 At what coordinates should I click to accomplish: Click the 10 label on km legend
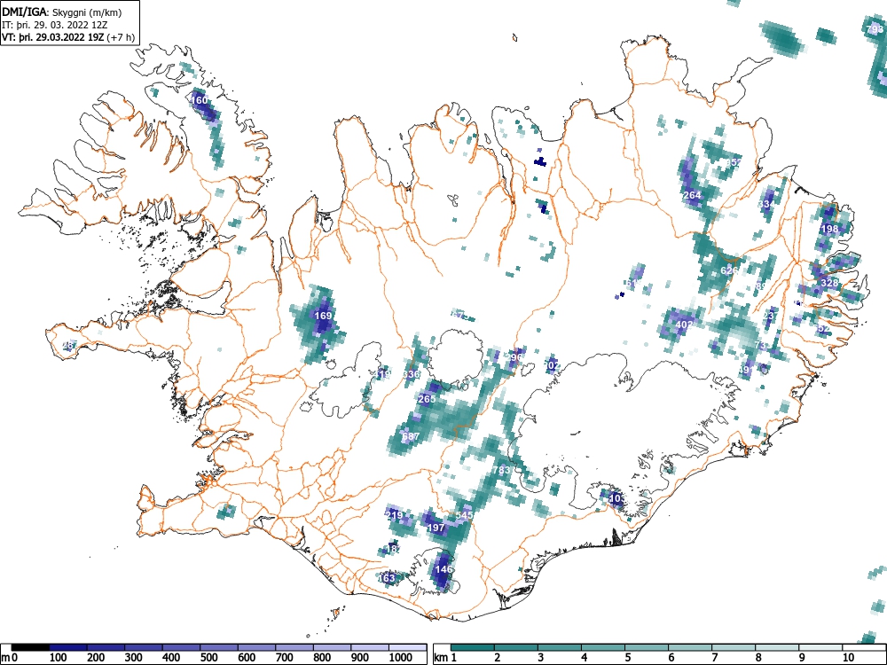pyautogui.click(x=848, y=658)
